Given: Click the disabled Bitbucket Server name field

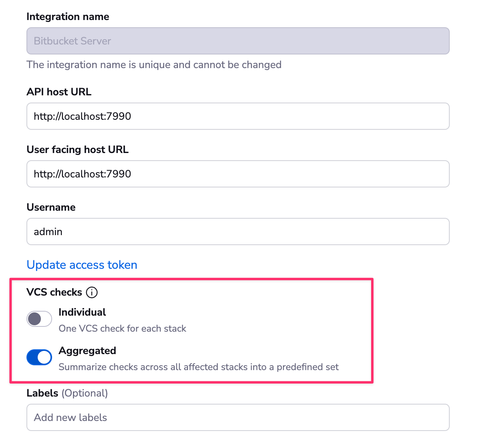Looking at the screenshot, I should (x=238, y=40).
